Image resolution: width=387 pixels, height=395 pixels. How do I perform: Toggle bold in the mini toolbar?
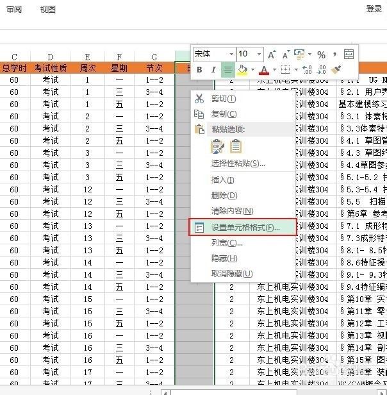tap(199, 70)
